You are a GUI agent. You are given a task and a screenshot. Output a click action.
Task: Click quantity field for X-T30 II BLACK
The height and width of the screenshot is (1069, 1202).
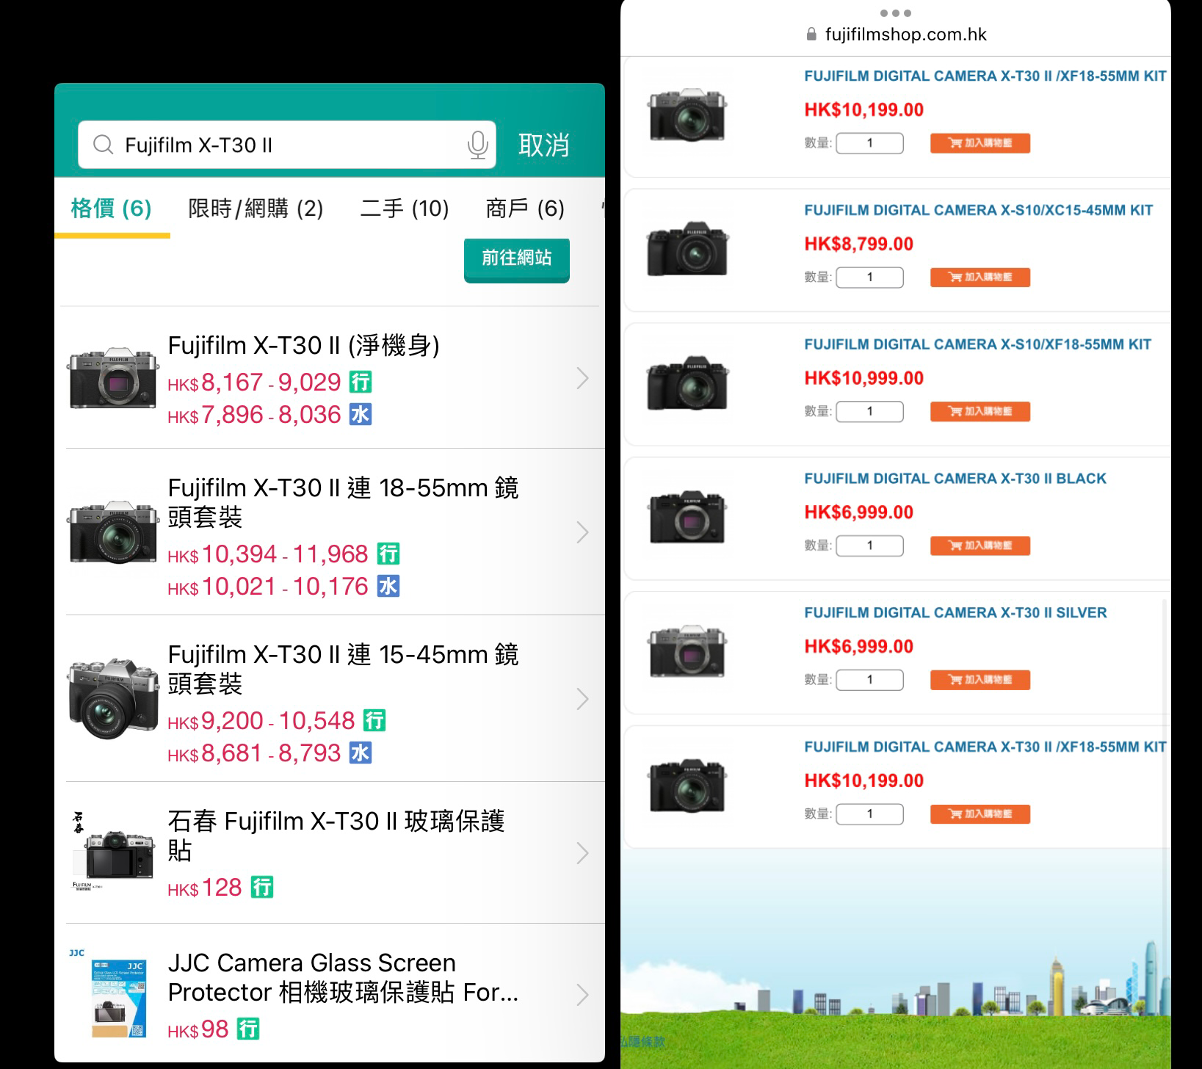coord(870,546)
